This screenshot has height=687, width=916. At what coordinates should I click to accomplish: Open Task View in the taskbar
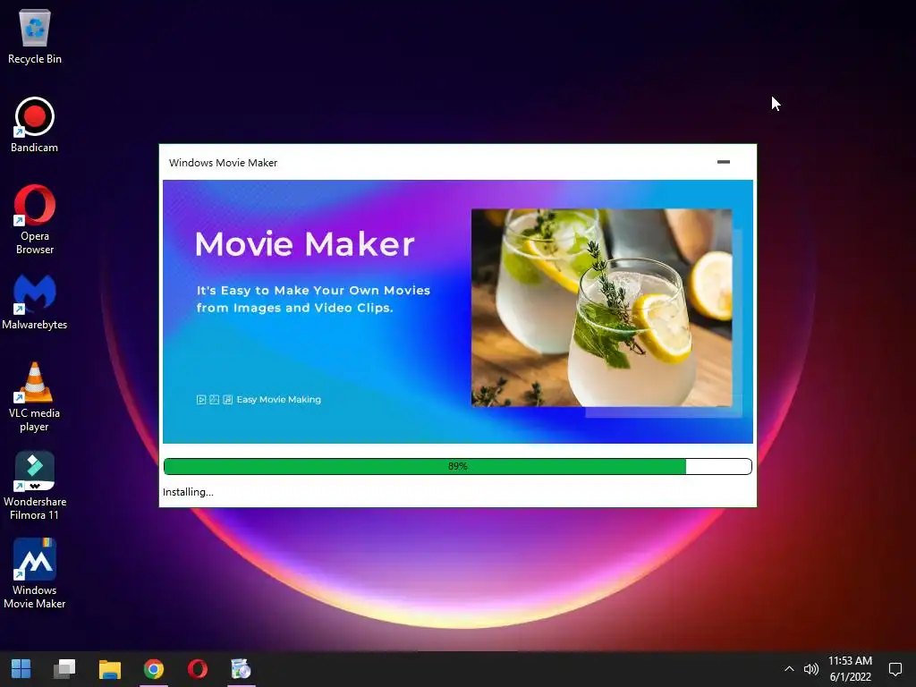64,669
